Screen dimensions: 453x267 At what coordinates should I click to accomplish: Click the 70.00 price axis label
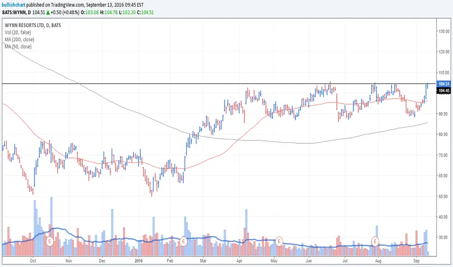coord(444,155)
